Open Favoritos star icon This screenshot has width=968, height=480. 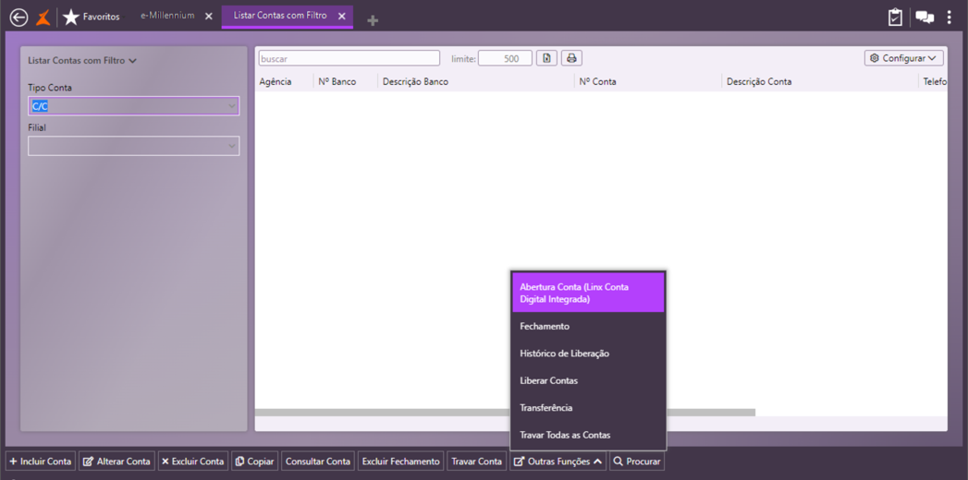(71, 17)
